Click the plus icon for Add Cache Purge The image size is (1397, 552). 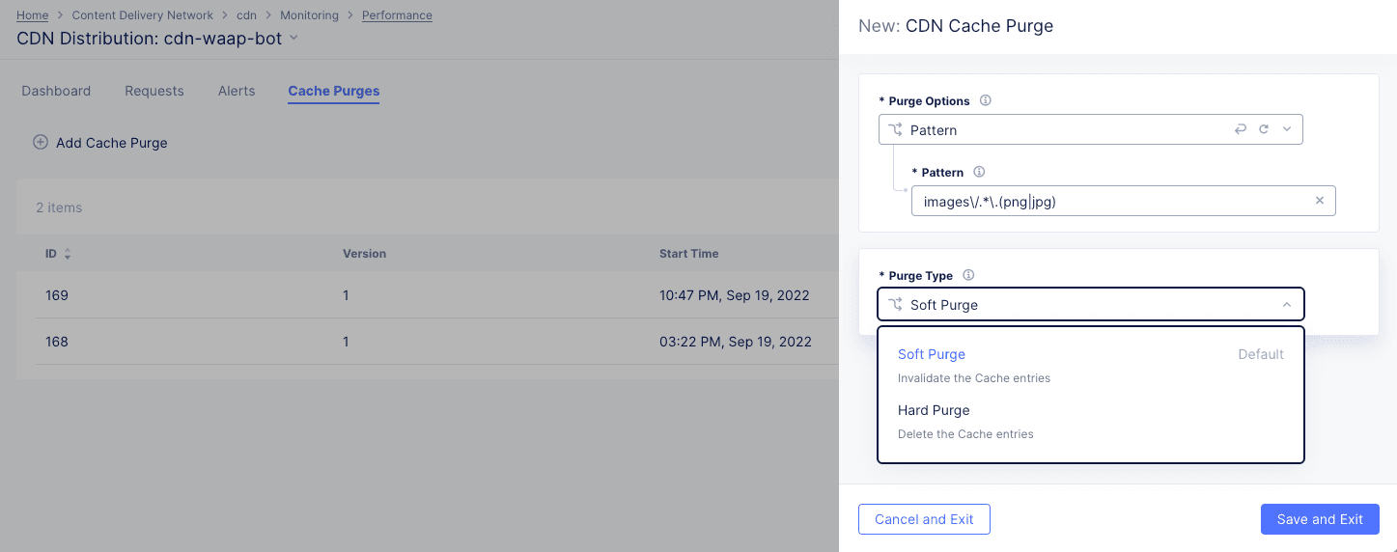pos(41,143)
